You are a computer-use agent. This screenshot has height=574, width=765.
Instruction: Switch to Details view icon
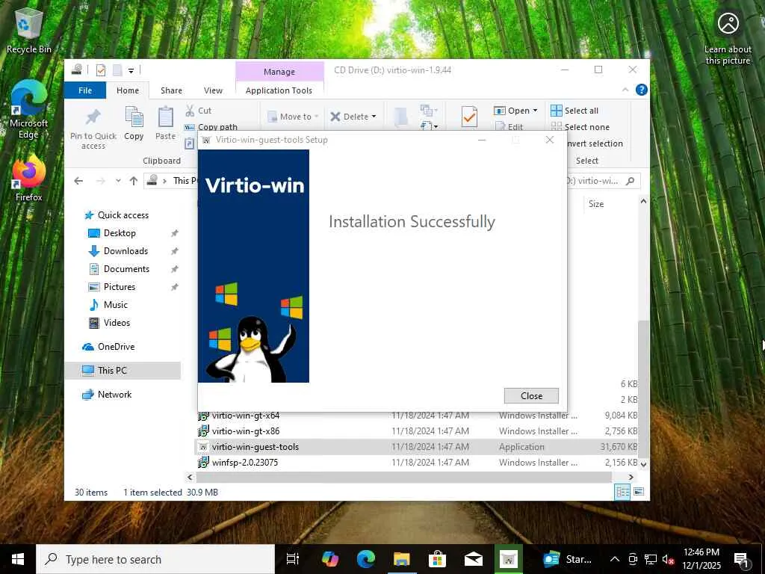tap(622, 492)
